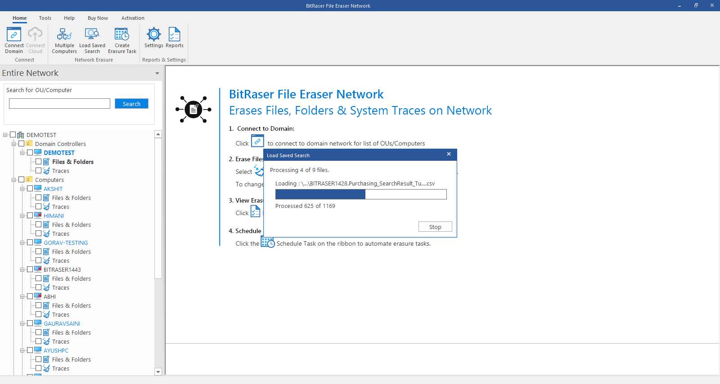Click Files & Folders icon under GORAV-TESTING

click(46, 252)
